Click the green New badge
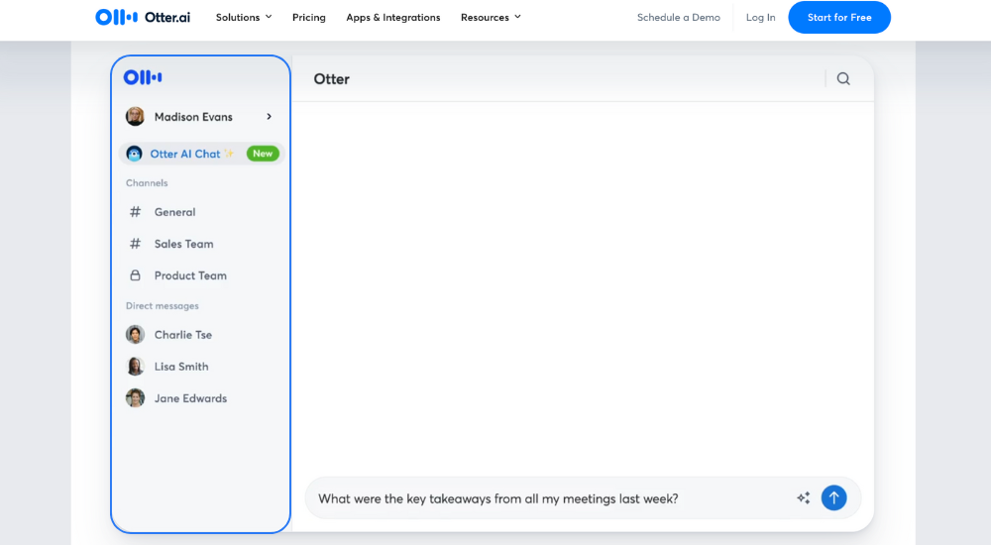Viewport: 991px width, 545px height. pyautogui.click(x=263, y=154)
